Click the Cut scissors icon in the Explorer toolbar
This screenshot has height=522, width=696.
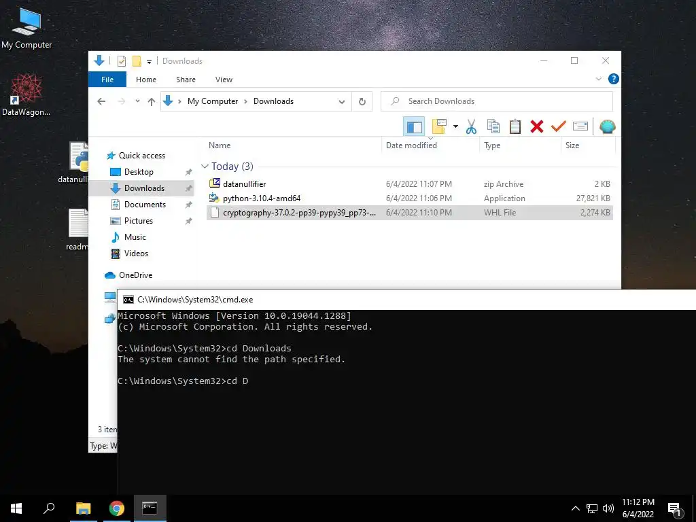click(471, 126)
